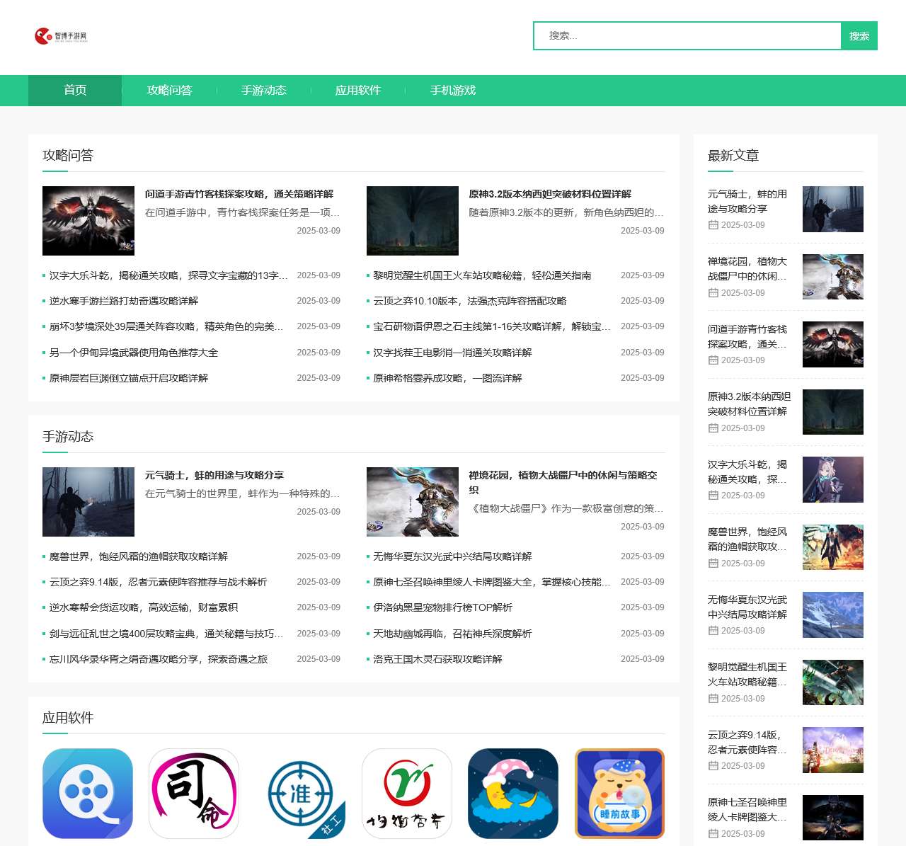The image size is (906, 846).
Task: Open the 天地劫幽城再临 article
Action: (452, 634)
